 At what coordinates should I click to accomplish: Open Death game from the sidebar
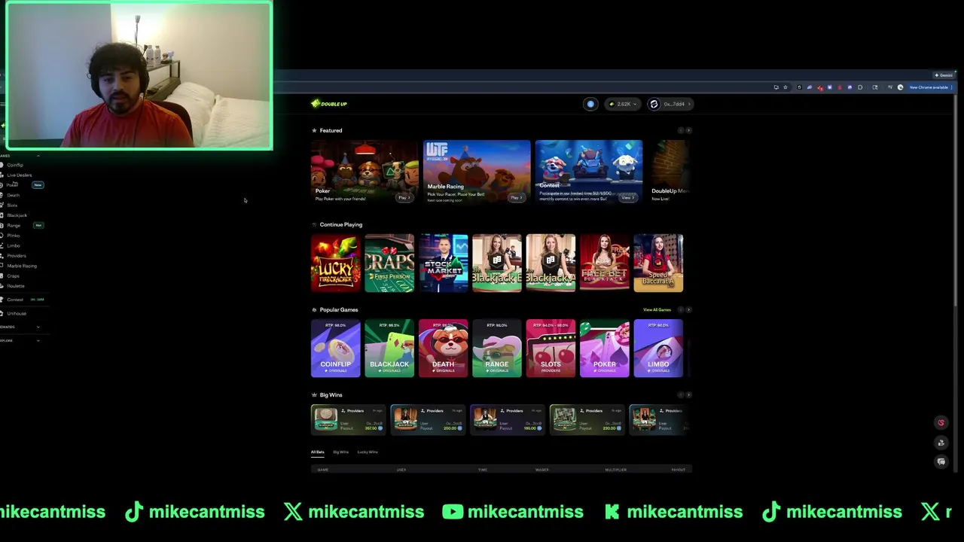13,195
